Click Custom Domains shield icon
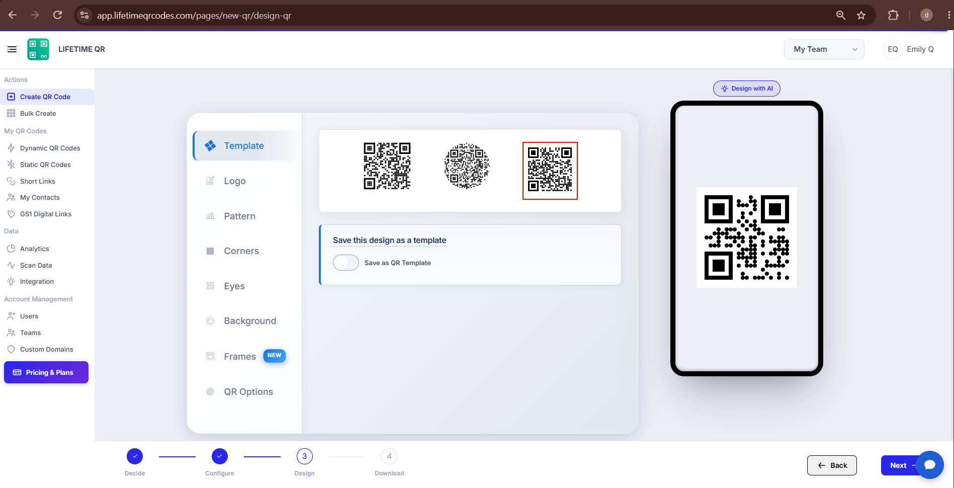The width and height of the screenshot is (954, 488). point(11,349)
